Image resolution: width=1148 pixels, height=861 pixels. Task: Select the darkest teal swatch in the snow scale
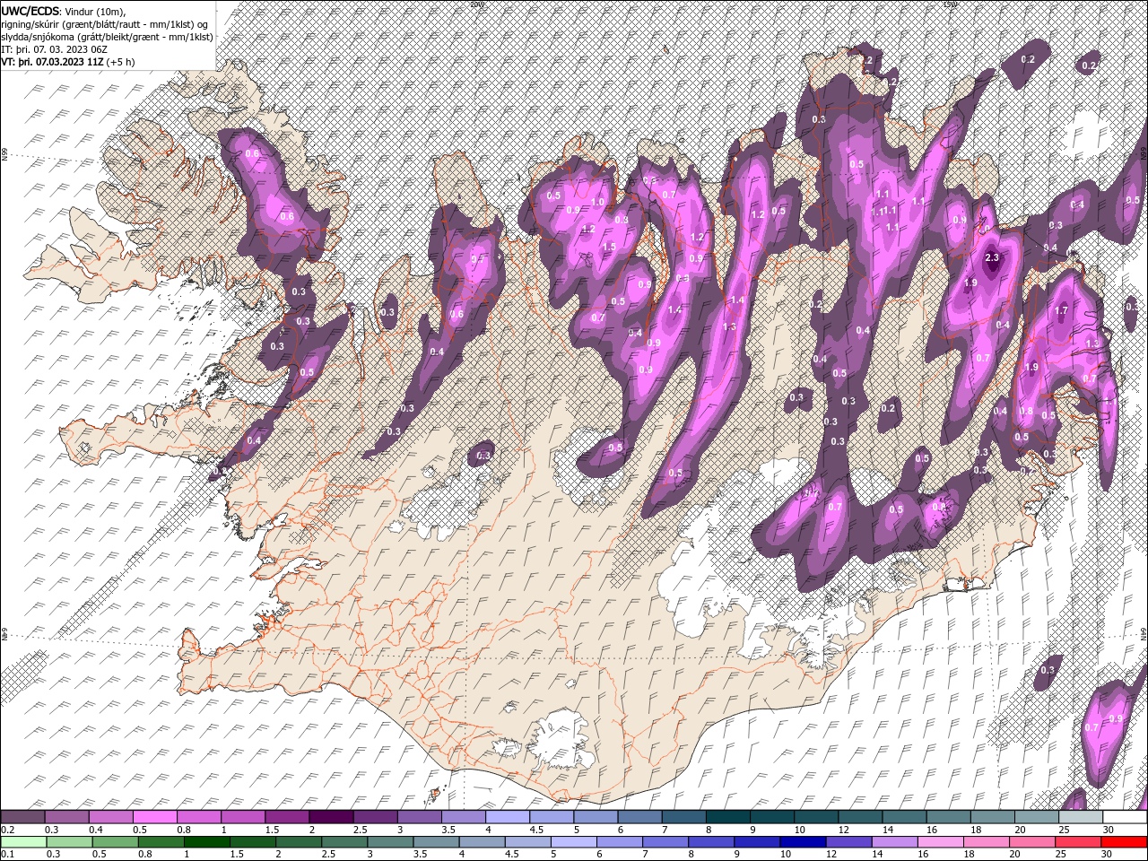[x=728, y=817]
